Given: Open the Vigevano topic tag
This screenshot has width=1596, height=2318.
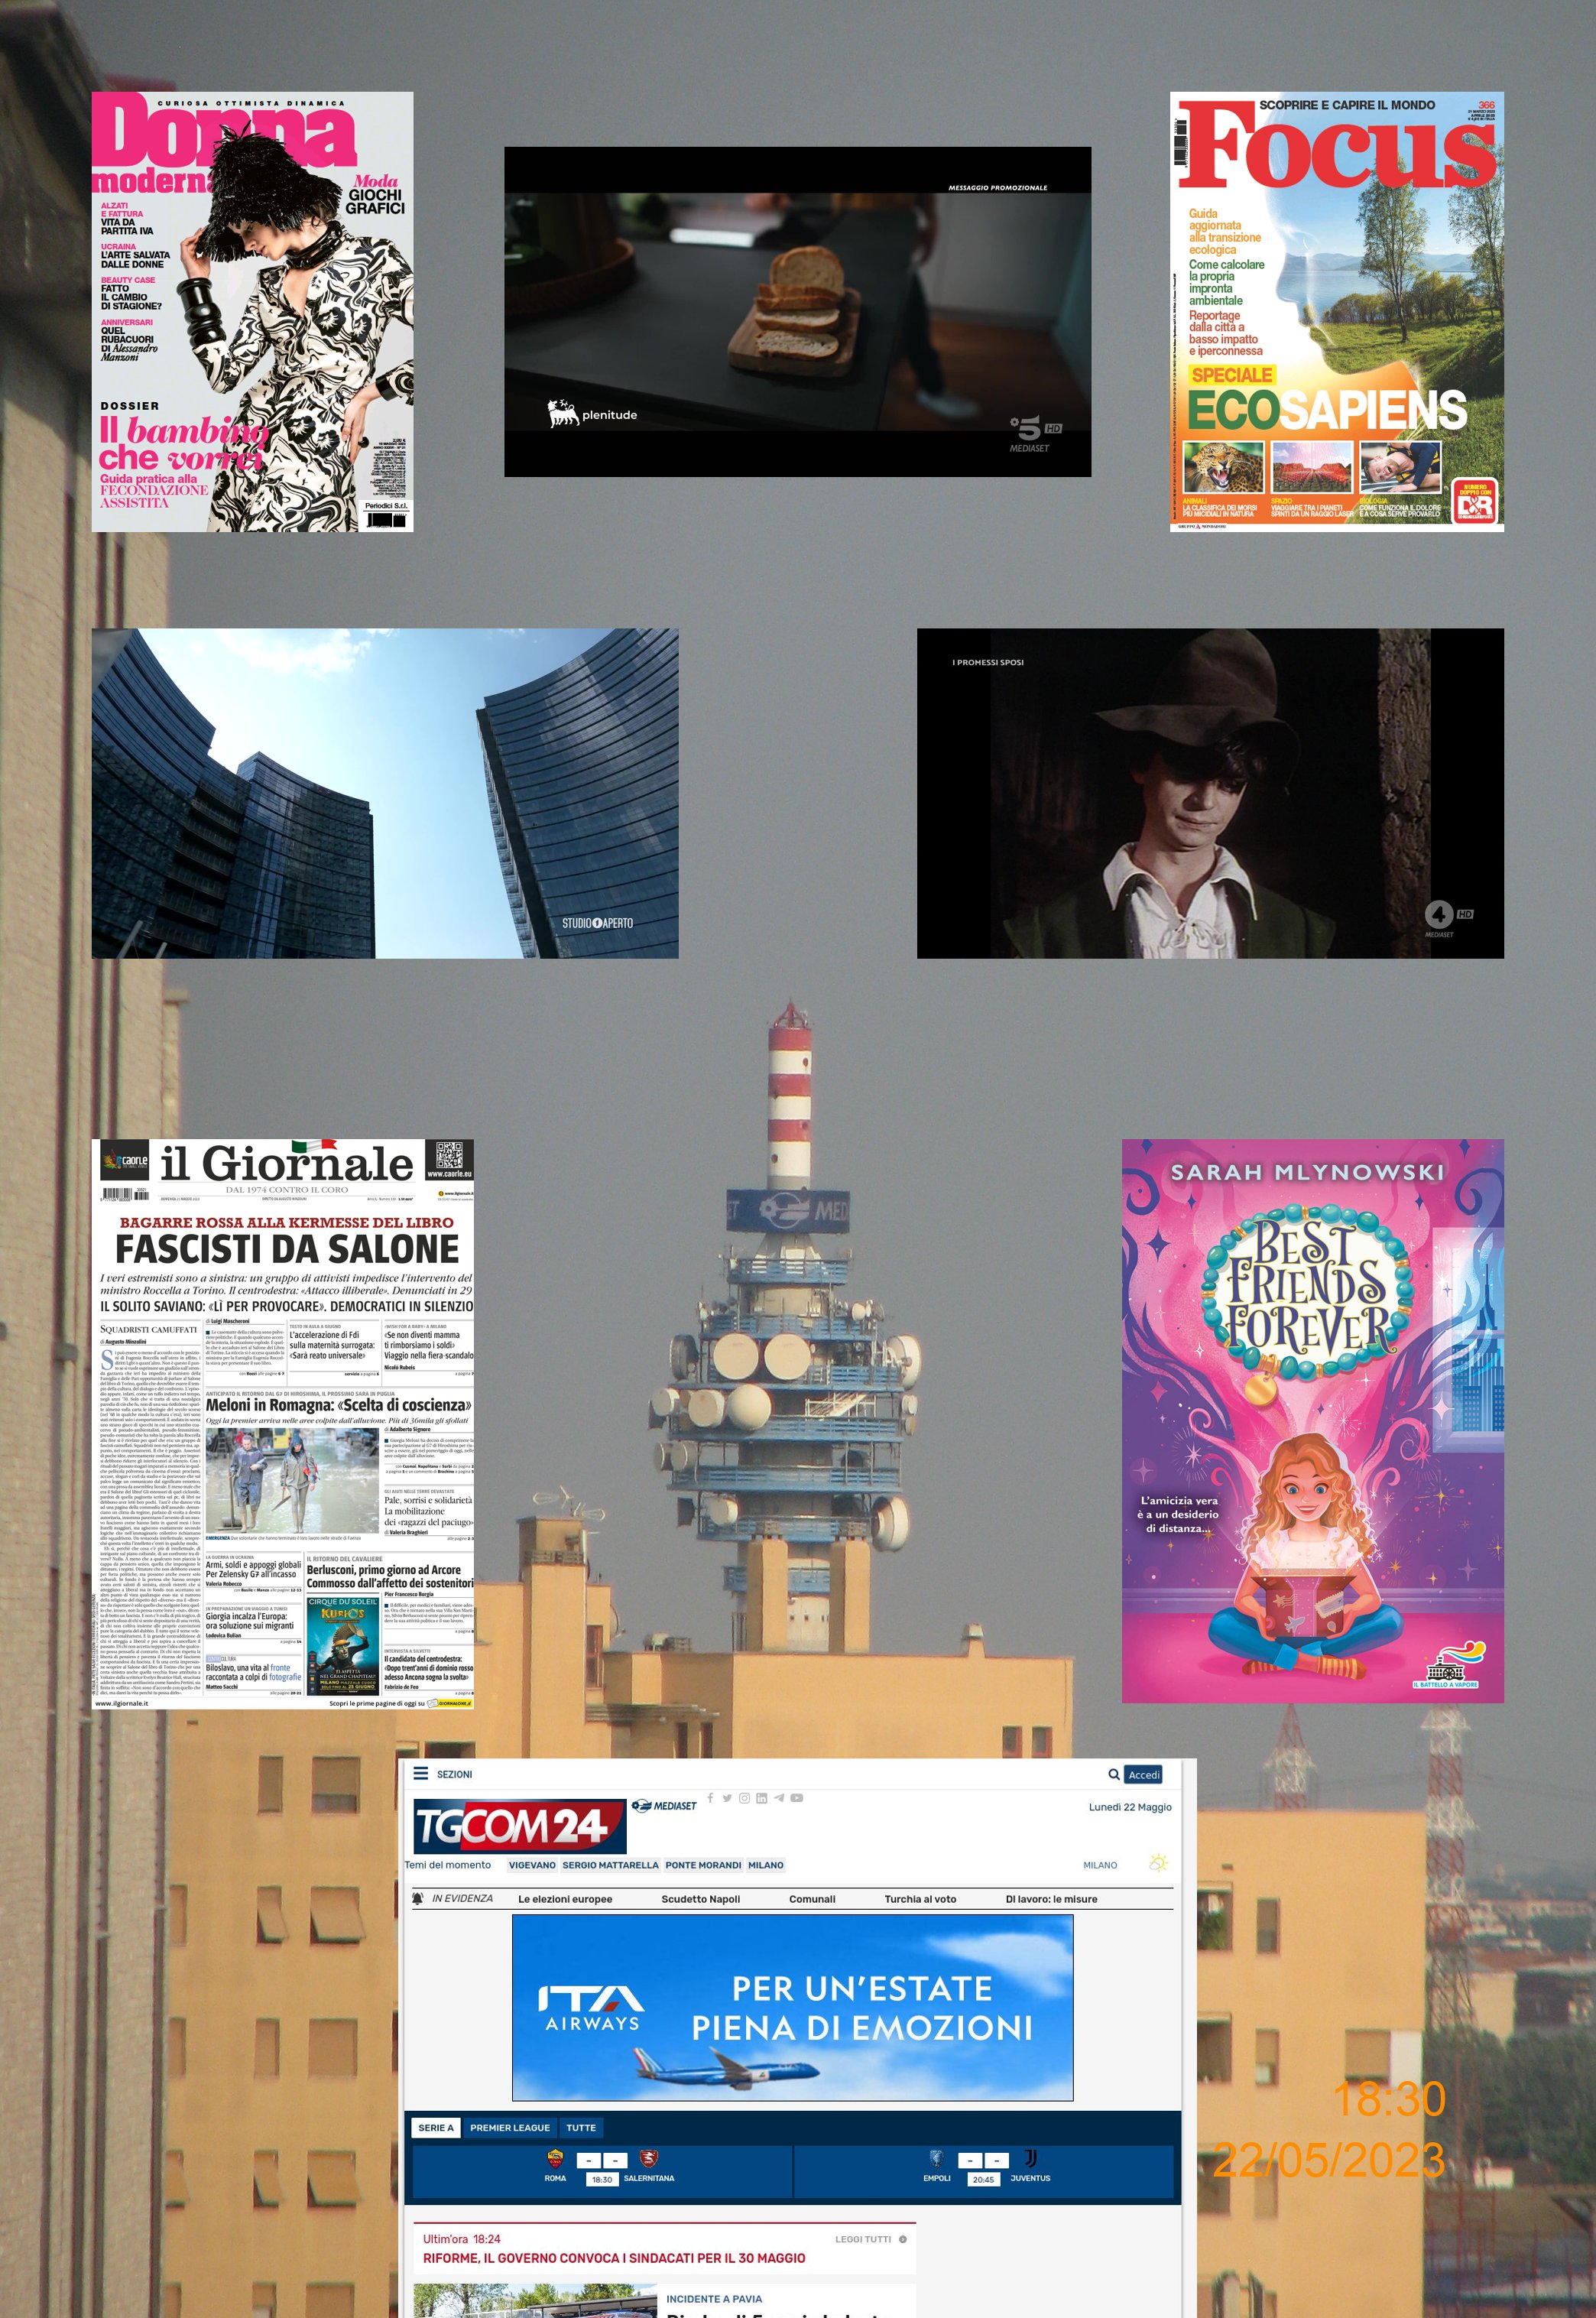Looking at the screenshot, I should pyautogui.click(x=531, y=1865).
